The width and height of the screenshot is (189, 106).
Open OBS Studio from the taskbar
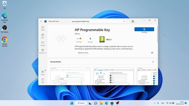[118, 103]
